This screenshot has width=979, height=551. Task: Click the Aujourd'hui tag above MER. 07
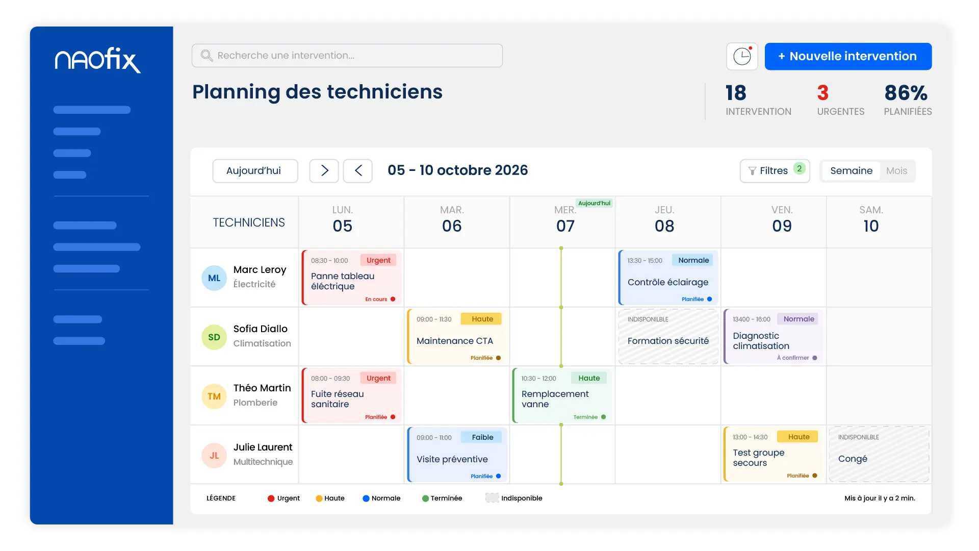(594, 203)
